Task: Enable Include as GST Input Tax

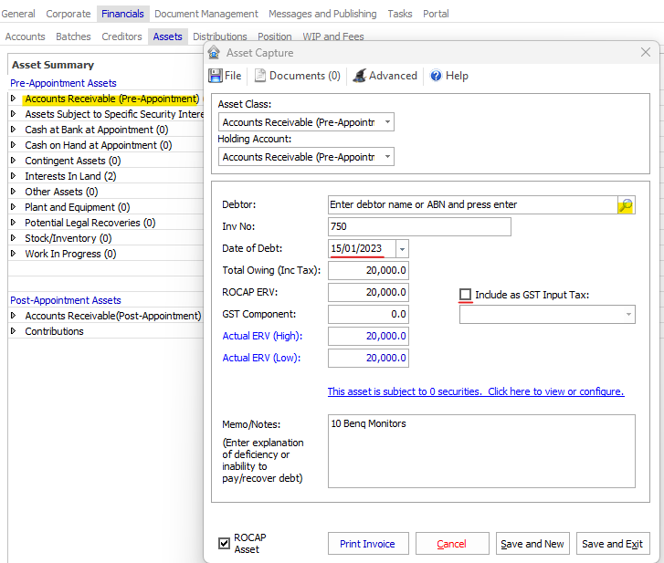Action: click(x=466, y=295)
